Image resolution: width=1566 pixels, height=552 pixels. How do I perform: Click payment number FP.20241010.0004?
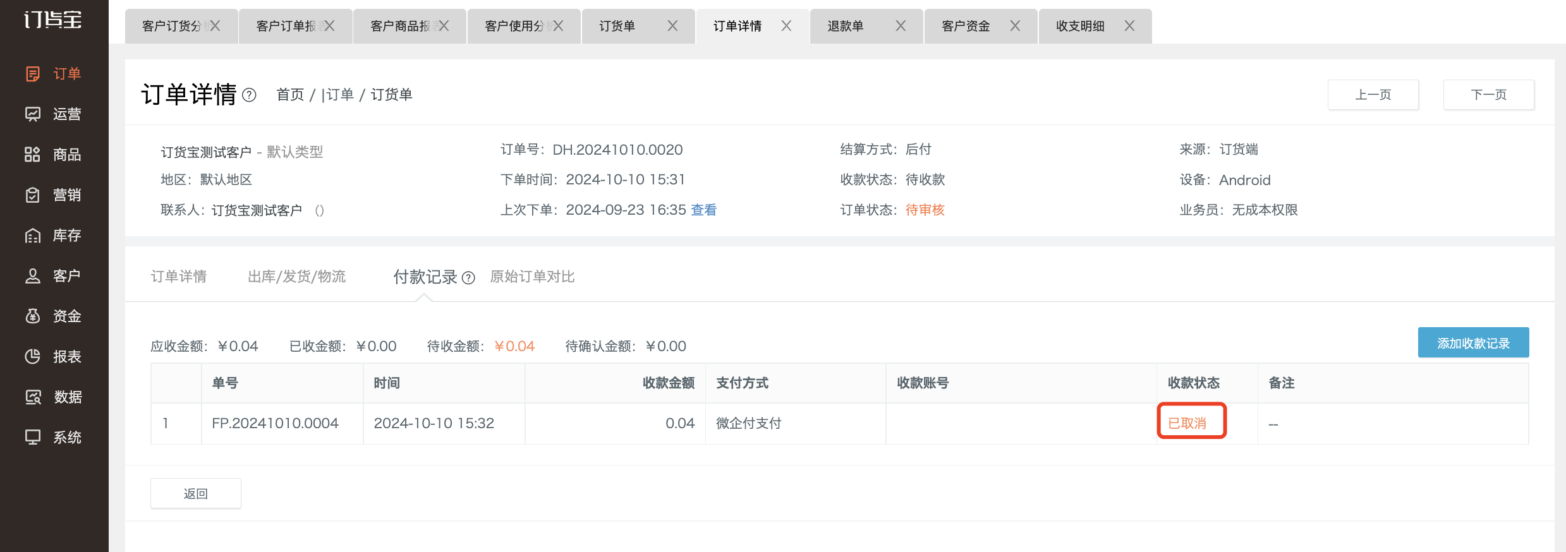[x=276, y=423]
